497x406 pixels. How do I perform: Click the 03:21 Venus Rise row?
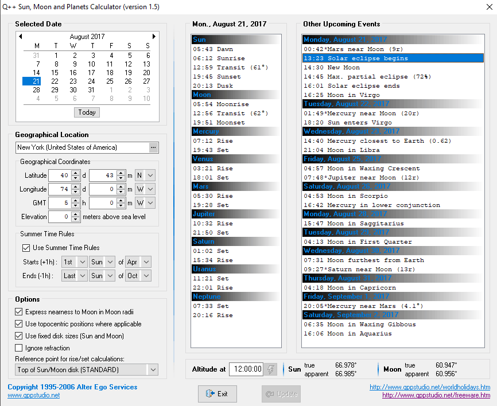[x=236, y=169]
